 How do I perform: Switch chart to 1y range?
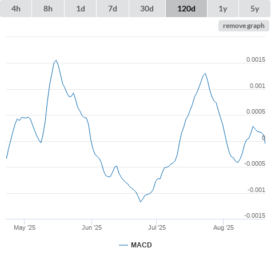(223, 9)
